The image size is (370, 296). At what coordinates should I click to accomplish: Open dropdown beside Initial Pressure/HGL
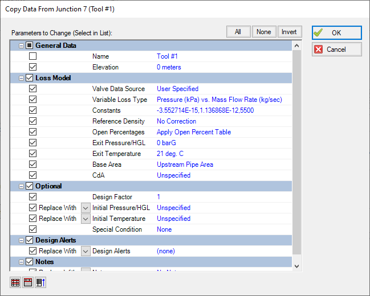[86, 208]
